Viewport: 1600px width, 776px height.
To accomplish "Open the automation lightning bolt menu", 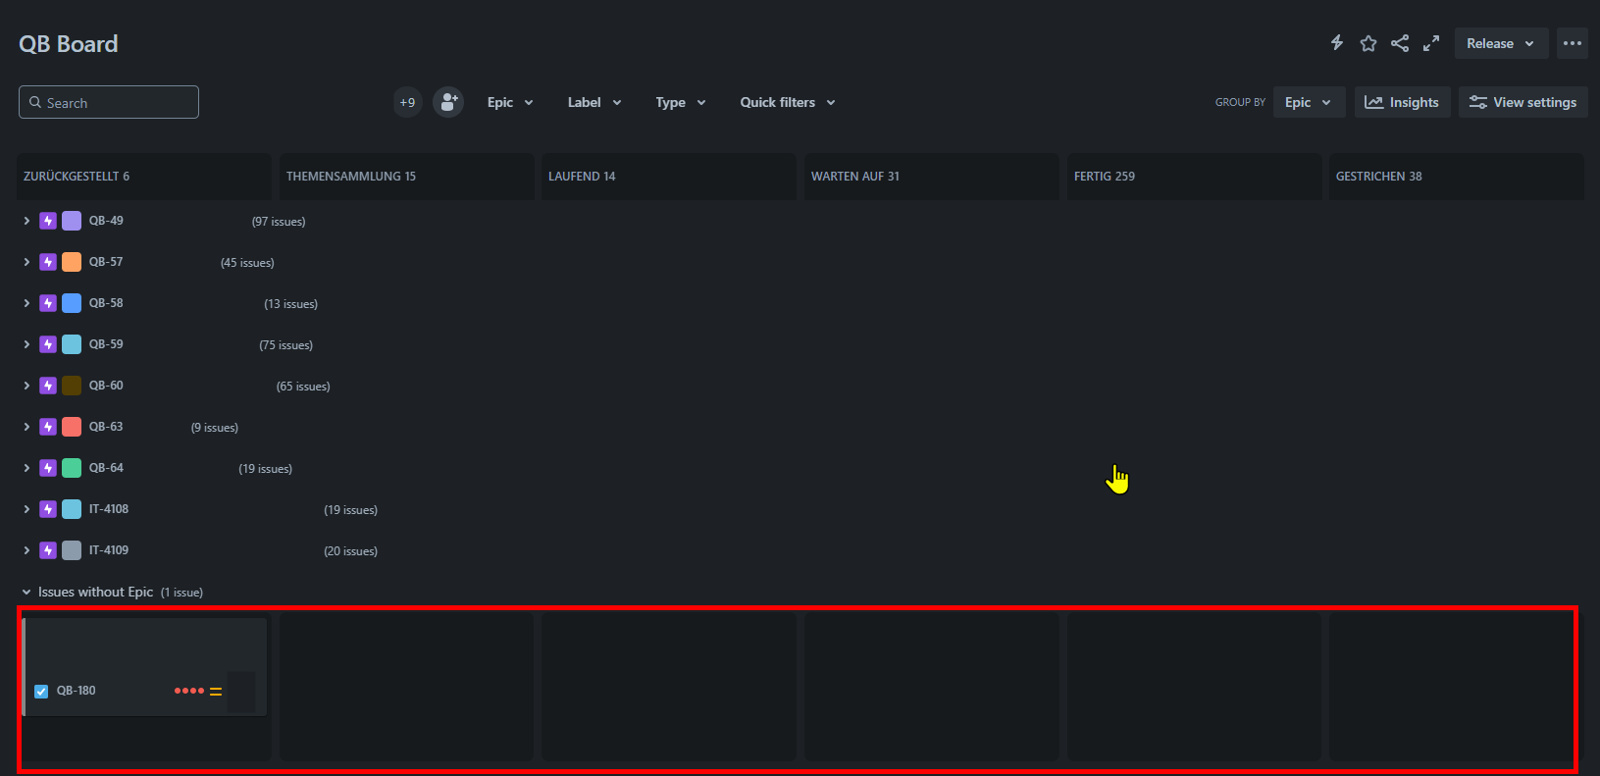I will pos(1336,43).
